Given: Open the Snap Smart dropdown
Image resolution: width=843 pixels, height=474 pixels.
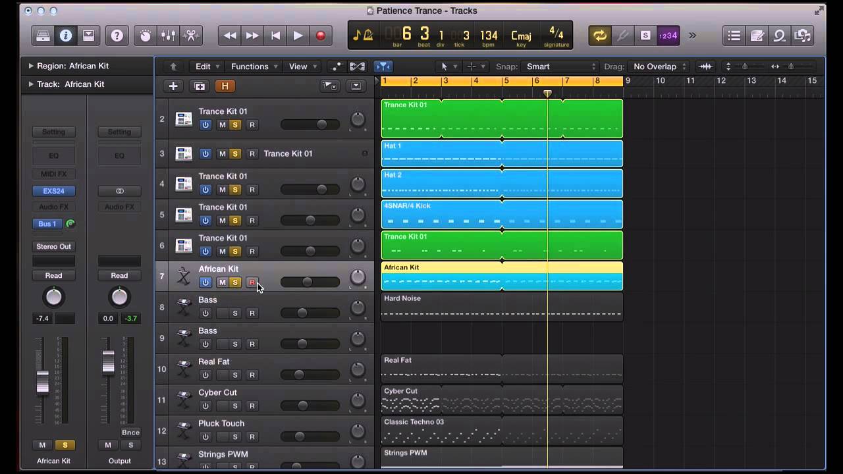Looking at the screenshot, I should tap(560, 66).
